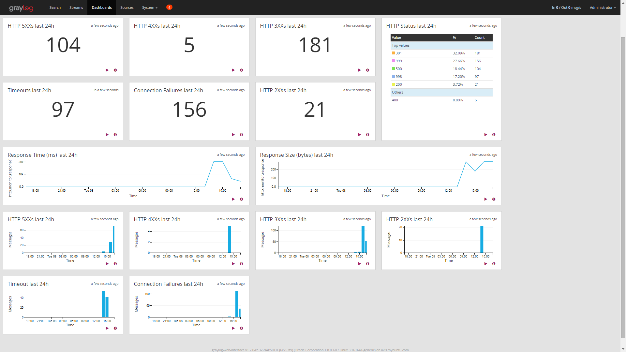Open the red notifications badge showing 4
Image resolution: width=626 pixels, height=352 pixels.
(169, 7)
